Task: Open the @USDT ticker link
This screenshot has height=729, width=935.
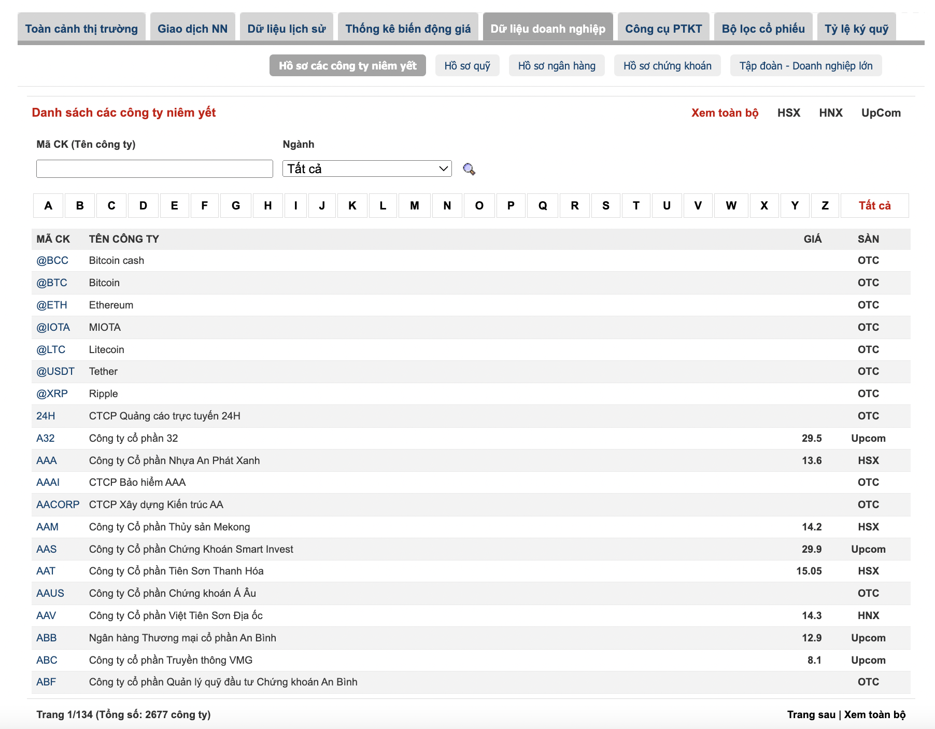Action: (55, 371)
